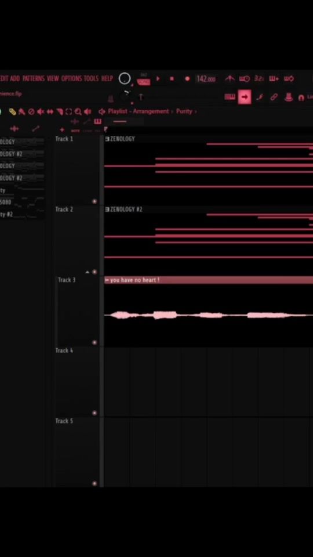Select the Purity #2 picker entry
Viewport: 313px width, 557px height.
click(22, 214)
